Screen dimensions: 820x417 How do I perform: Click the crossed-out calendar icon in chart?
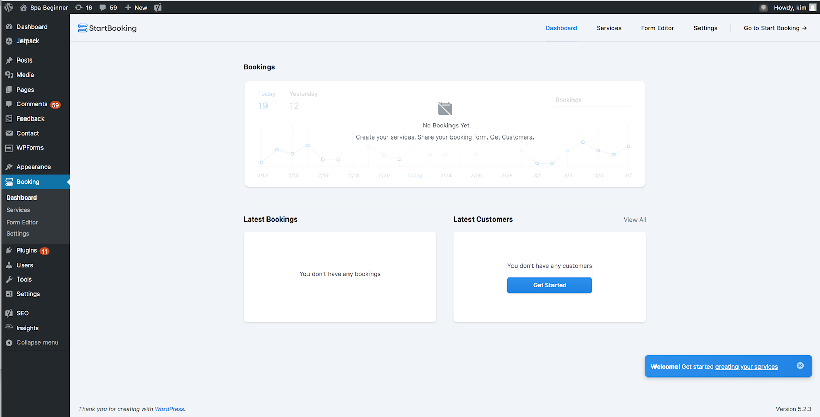point(445,108)
